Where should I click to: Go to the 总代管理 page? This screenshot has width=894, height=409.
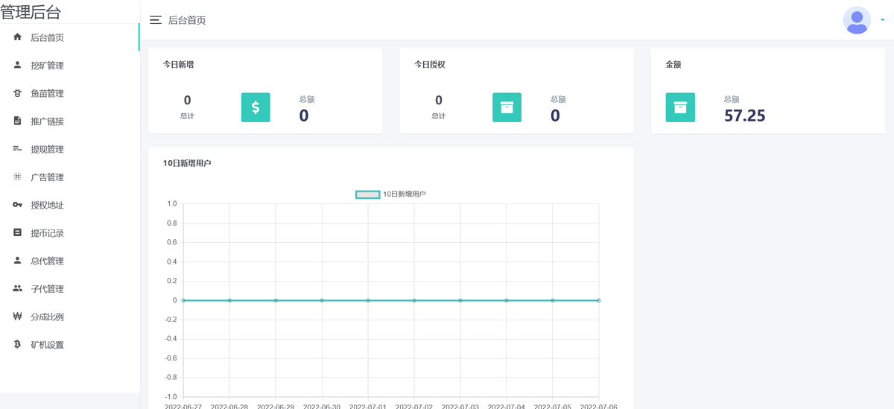pos(69,261)
